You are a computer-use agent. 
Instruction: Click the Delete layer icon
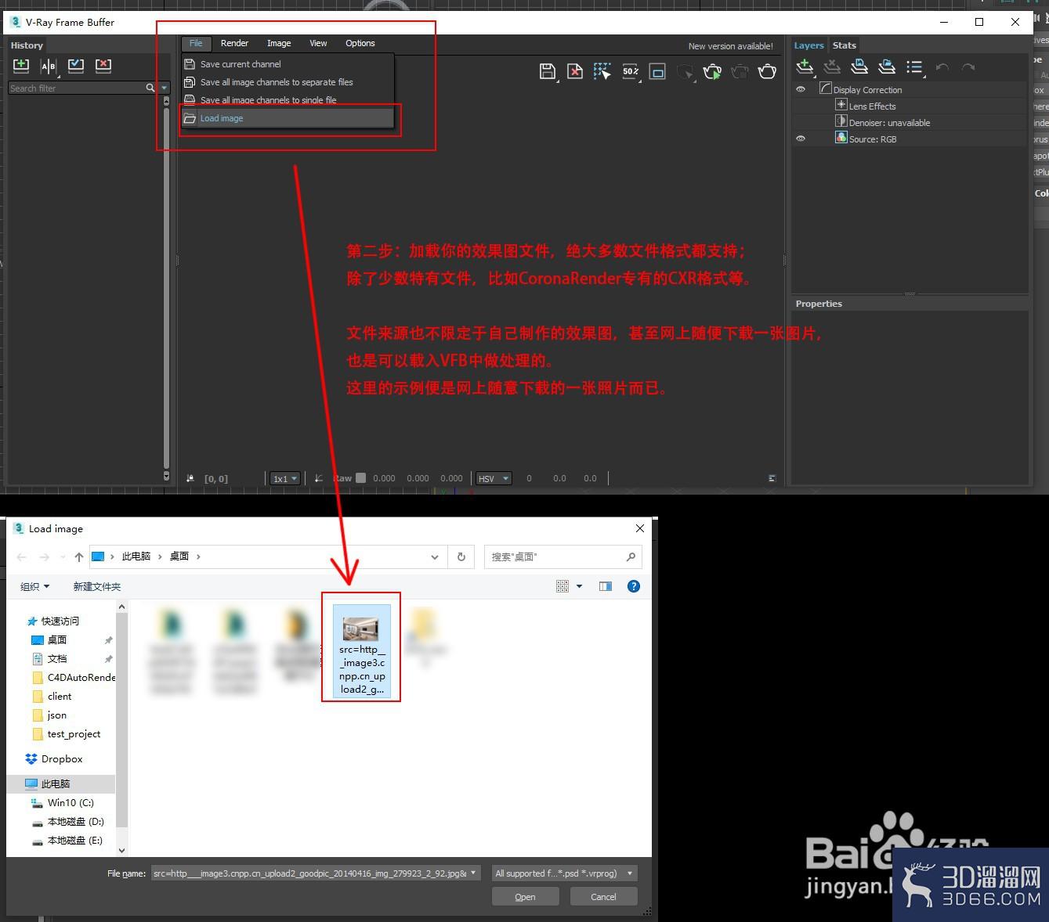832,67
